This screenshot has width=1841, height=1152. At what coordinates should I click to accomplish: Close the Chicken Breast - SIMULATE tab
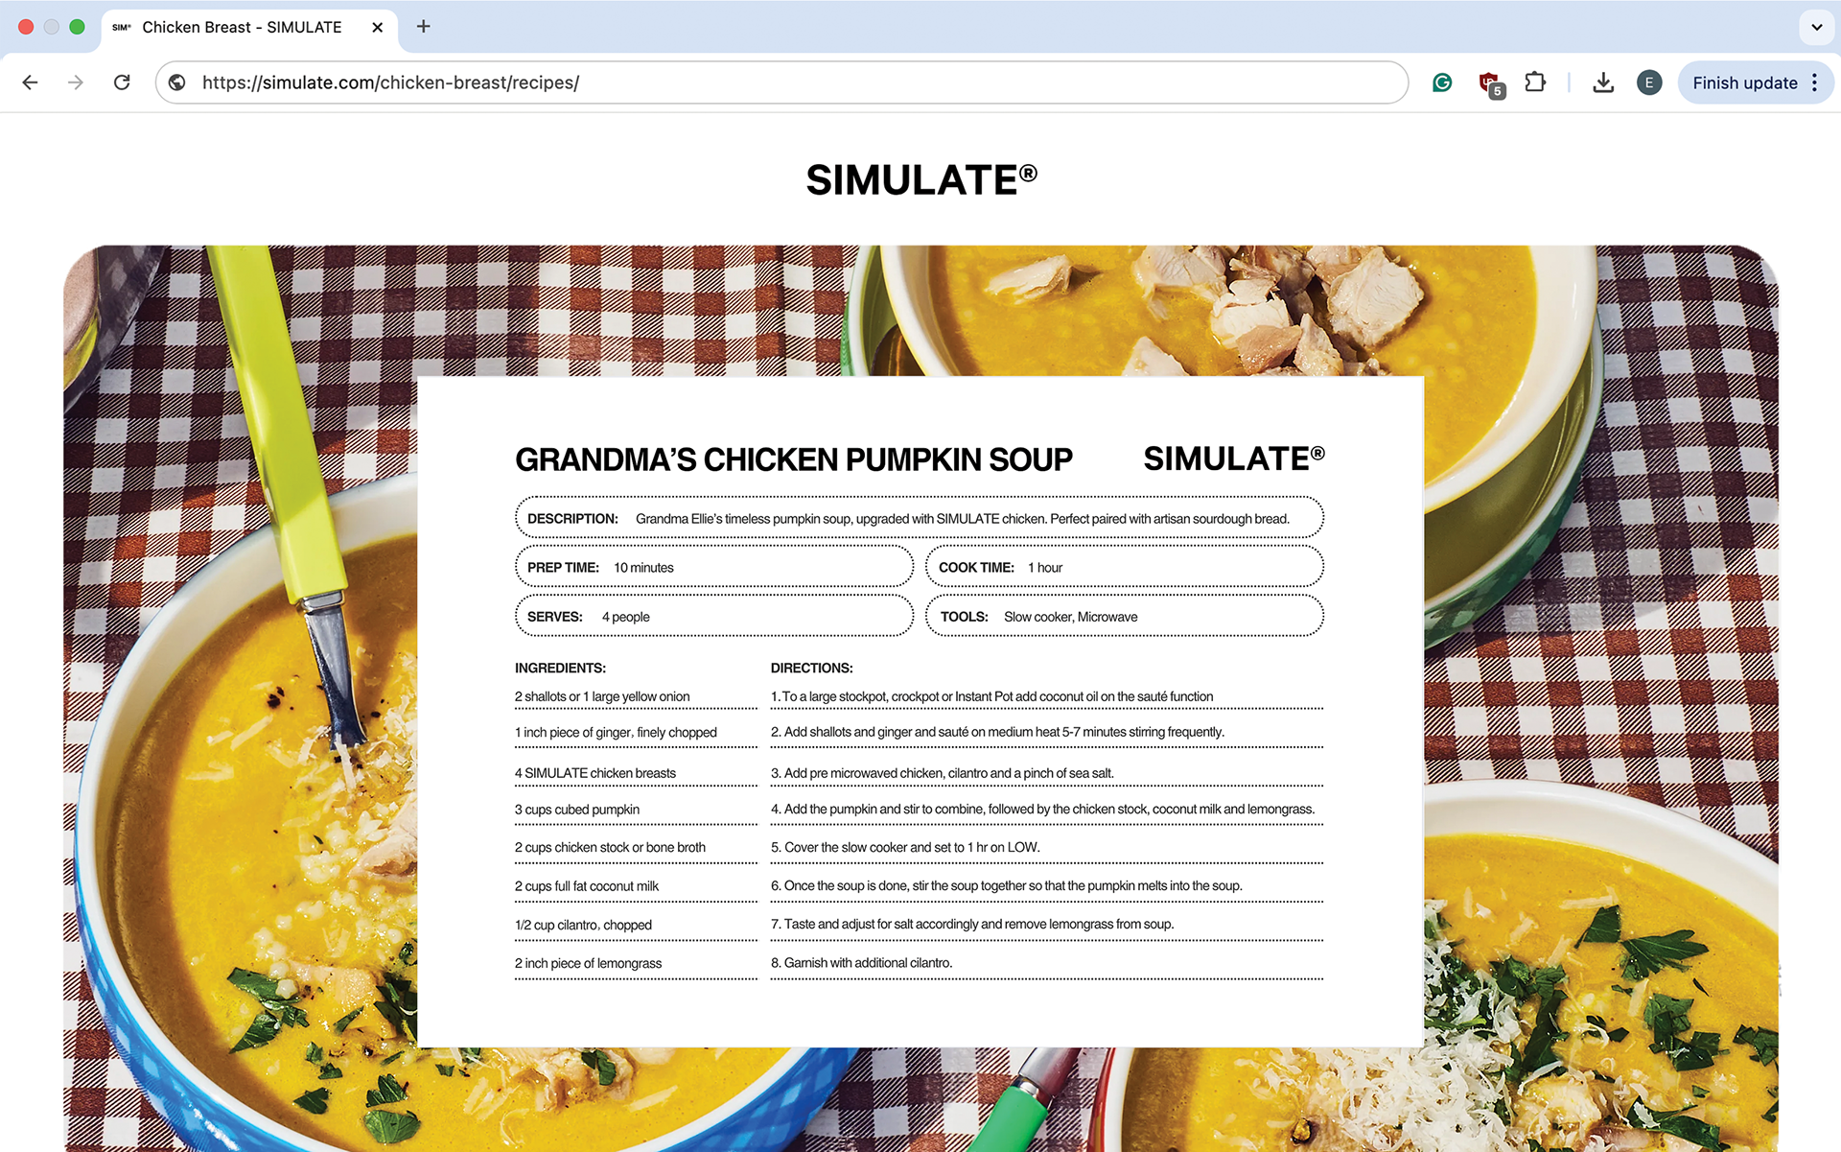(x=377, y=27)
